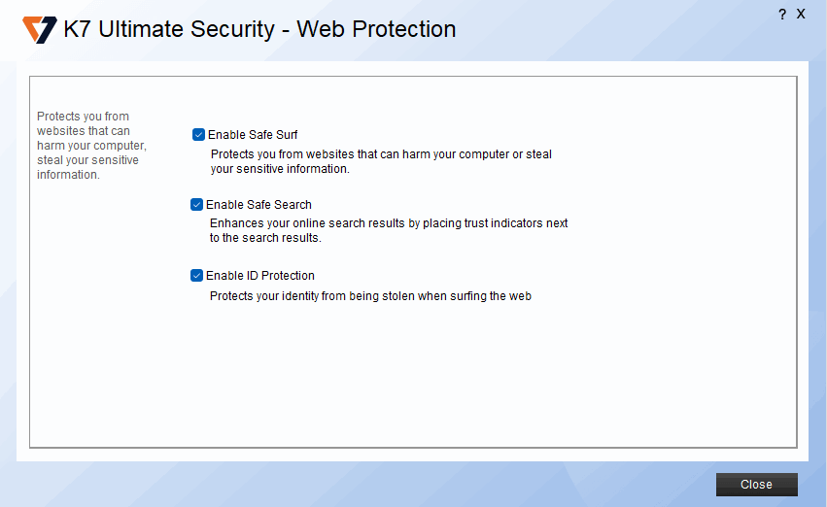Viewport: 827px width, 507px height.
Task: Click the 'Web Protection' part of the title
Action: click(x=376, y=30)
